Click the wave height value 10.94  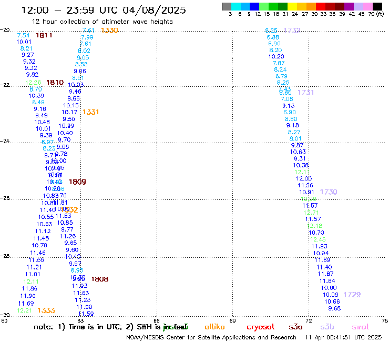[x=321, y=253]
